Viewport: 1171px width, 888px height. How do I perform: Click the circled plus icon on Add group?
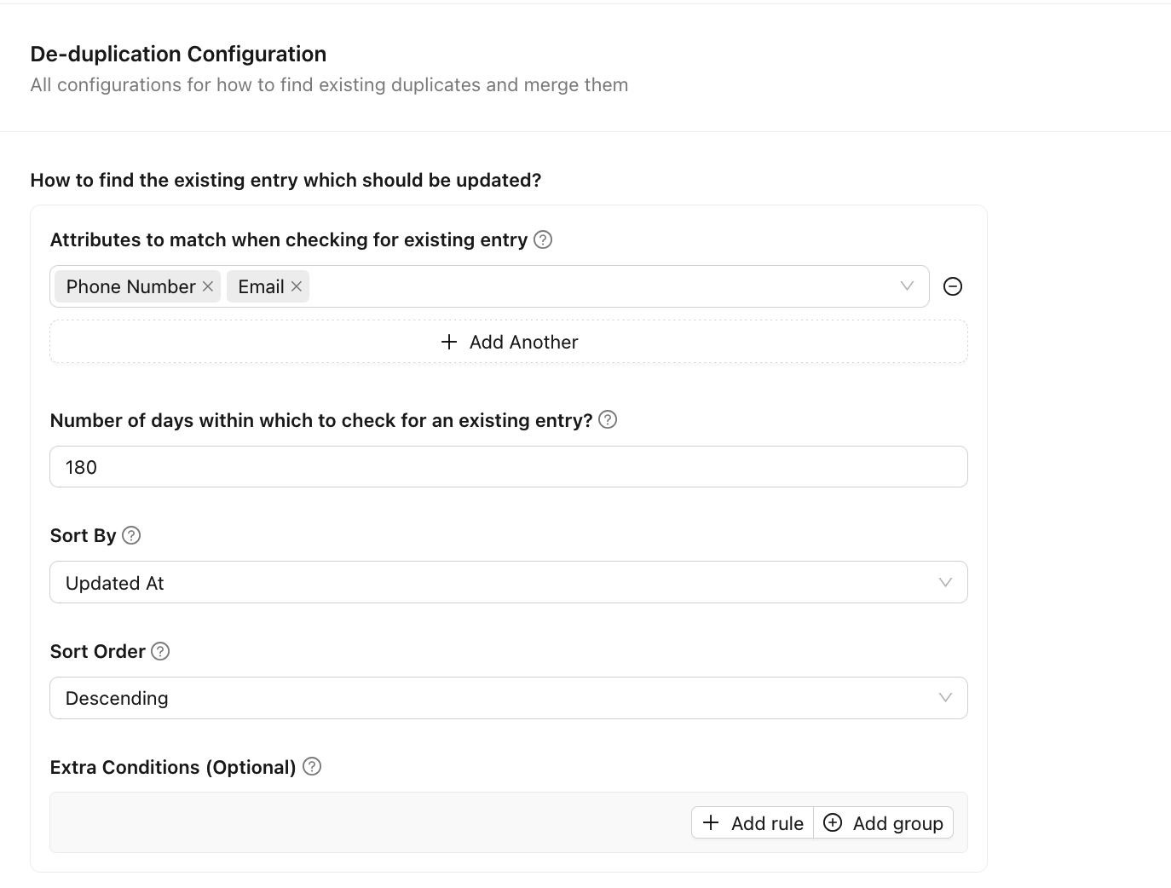click(x=833, y=822)
